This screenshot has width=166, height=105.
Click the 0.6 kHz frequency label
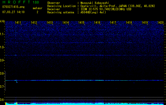[2, 100]
